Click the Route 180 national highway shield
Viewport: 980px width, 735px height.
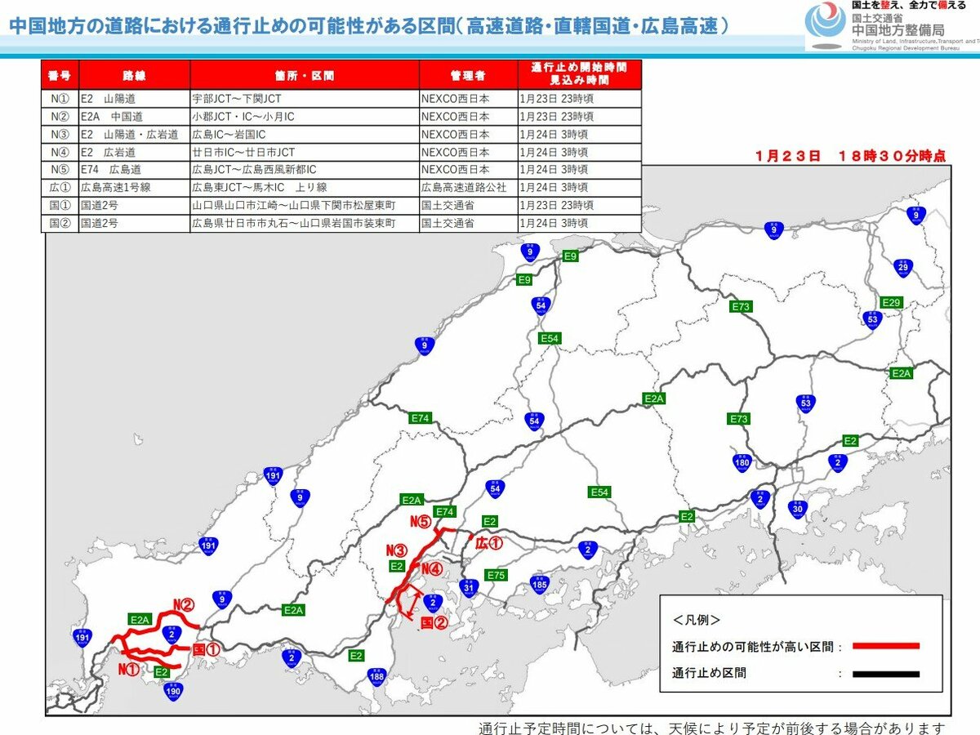[x=742, y=464]
